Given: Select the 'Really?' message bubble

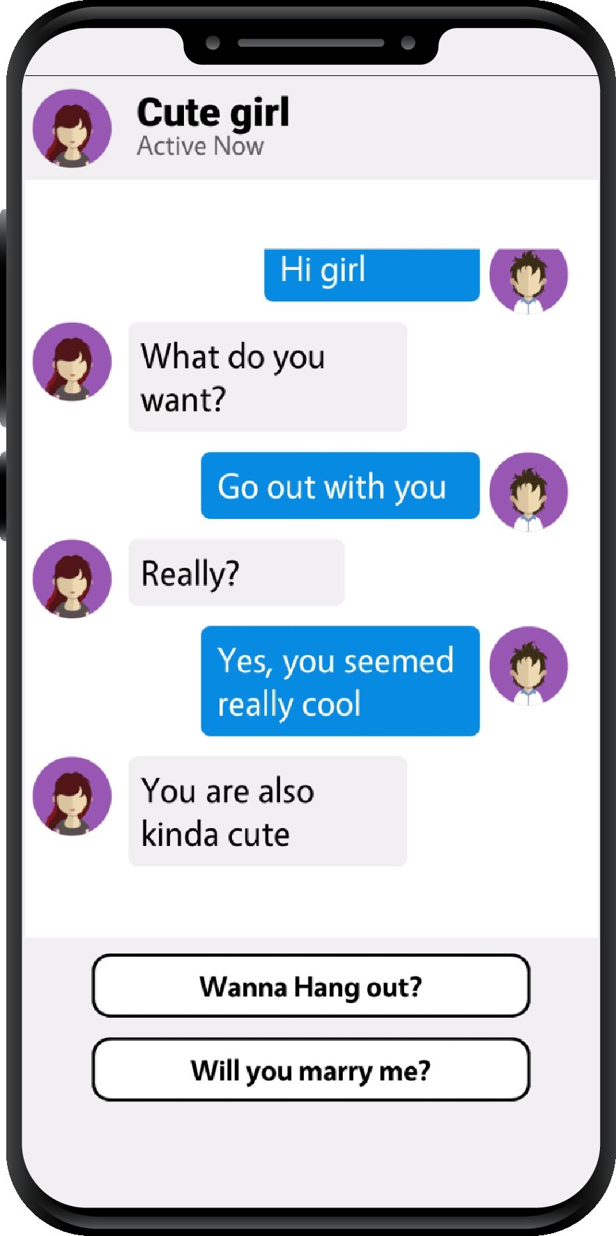Looking at the screenshot, I should click(236, 573).
